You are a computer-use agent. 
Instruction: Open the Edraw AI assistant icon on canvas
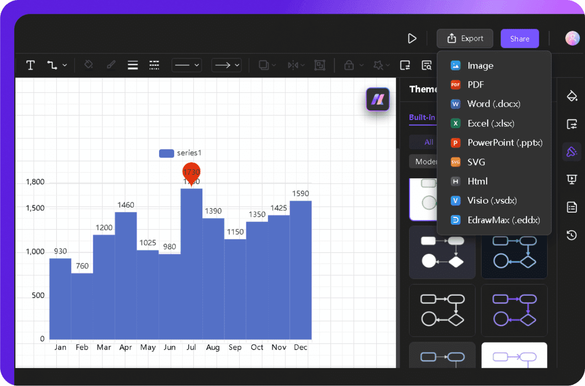(378, 99)
